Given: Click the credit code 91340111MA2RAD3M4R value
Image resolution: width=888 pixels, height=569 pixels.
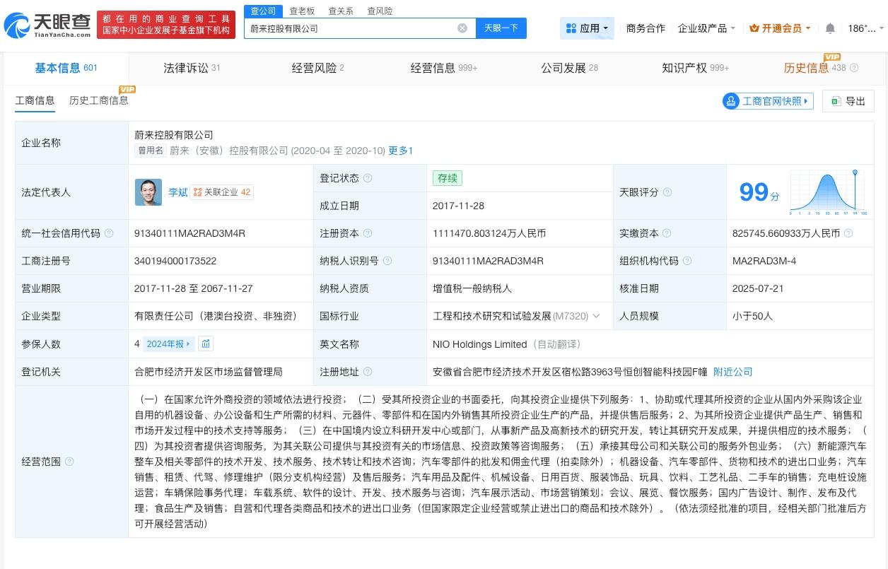Looking at the screenshot, I should (189, 233).
